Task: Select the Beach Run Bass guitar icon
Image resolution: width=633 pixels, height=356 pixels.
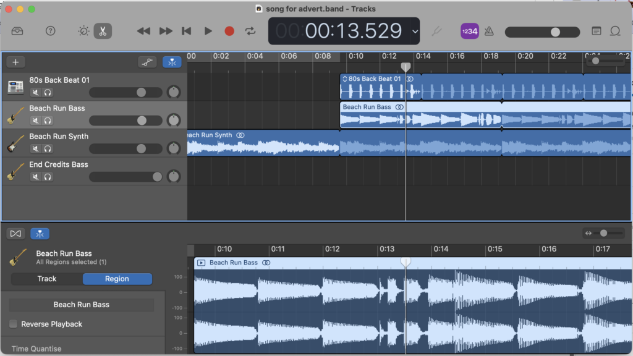Action: coord(15,115)
